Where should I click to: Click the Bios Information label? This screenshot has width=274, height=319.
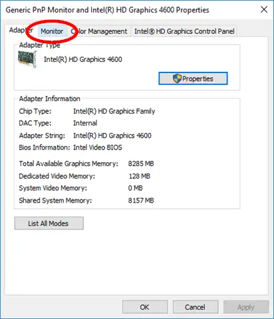pyautogui.click(x=45, y=148)
